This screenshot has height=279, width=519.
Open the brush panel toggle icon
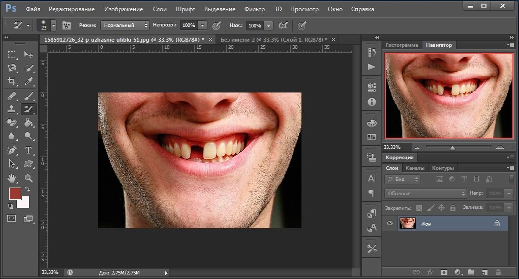tap(67, 25)
